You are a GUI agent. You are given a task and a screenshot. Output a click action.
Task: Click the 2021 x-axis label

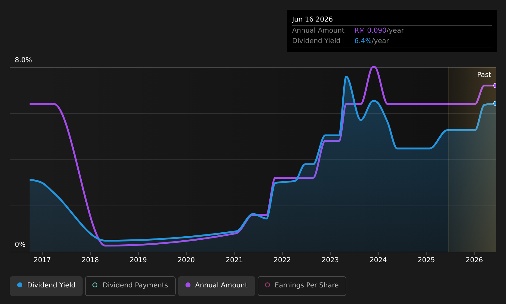click(x=235, y=260)
